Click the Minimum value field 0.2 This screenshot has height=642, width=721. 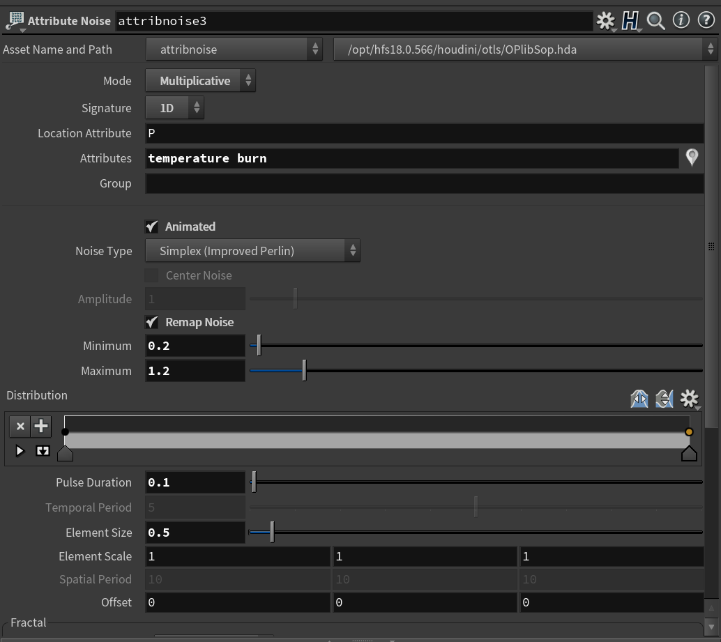[x=195, y=346]
